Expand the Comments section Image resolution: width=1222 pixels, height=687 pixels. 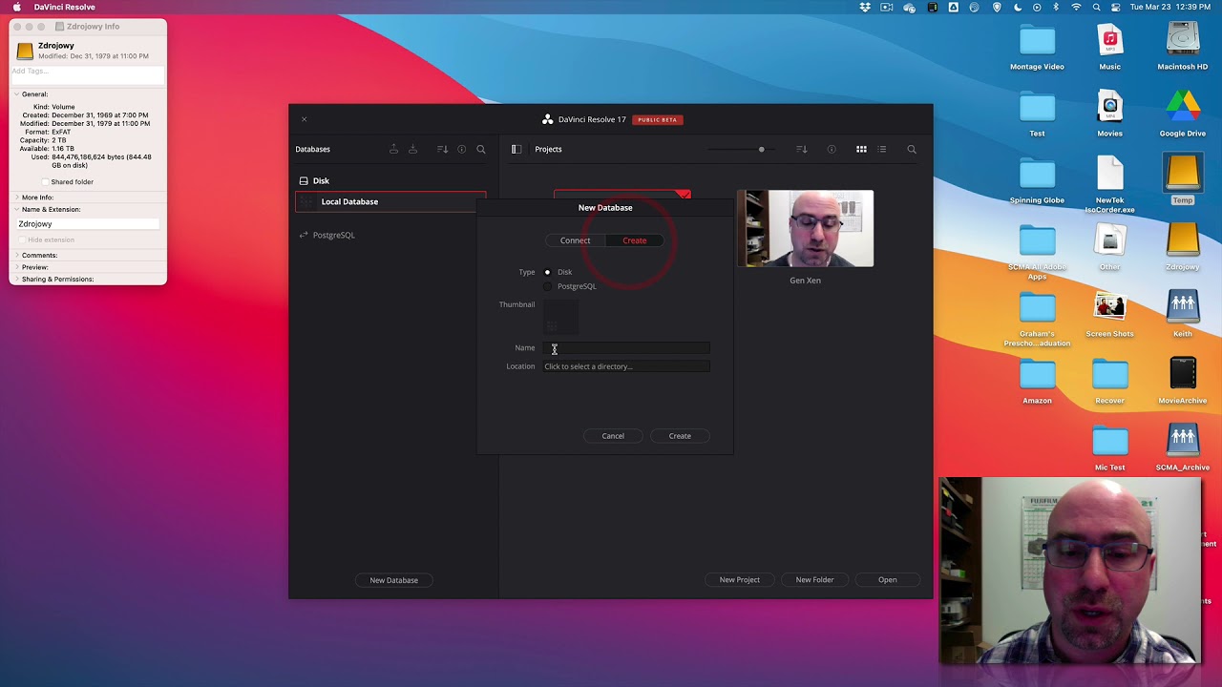click(x=16, y=255)
